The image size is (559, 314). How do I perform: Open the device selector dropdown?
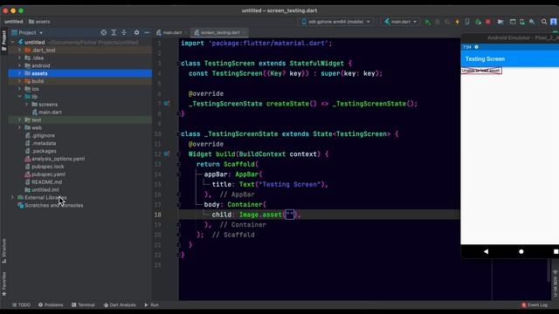(335, 22)
